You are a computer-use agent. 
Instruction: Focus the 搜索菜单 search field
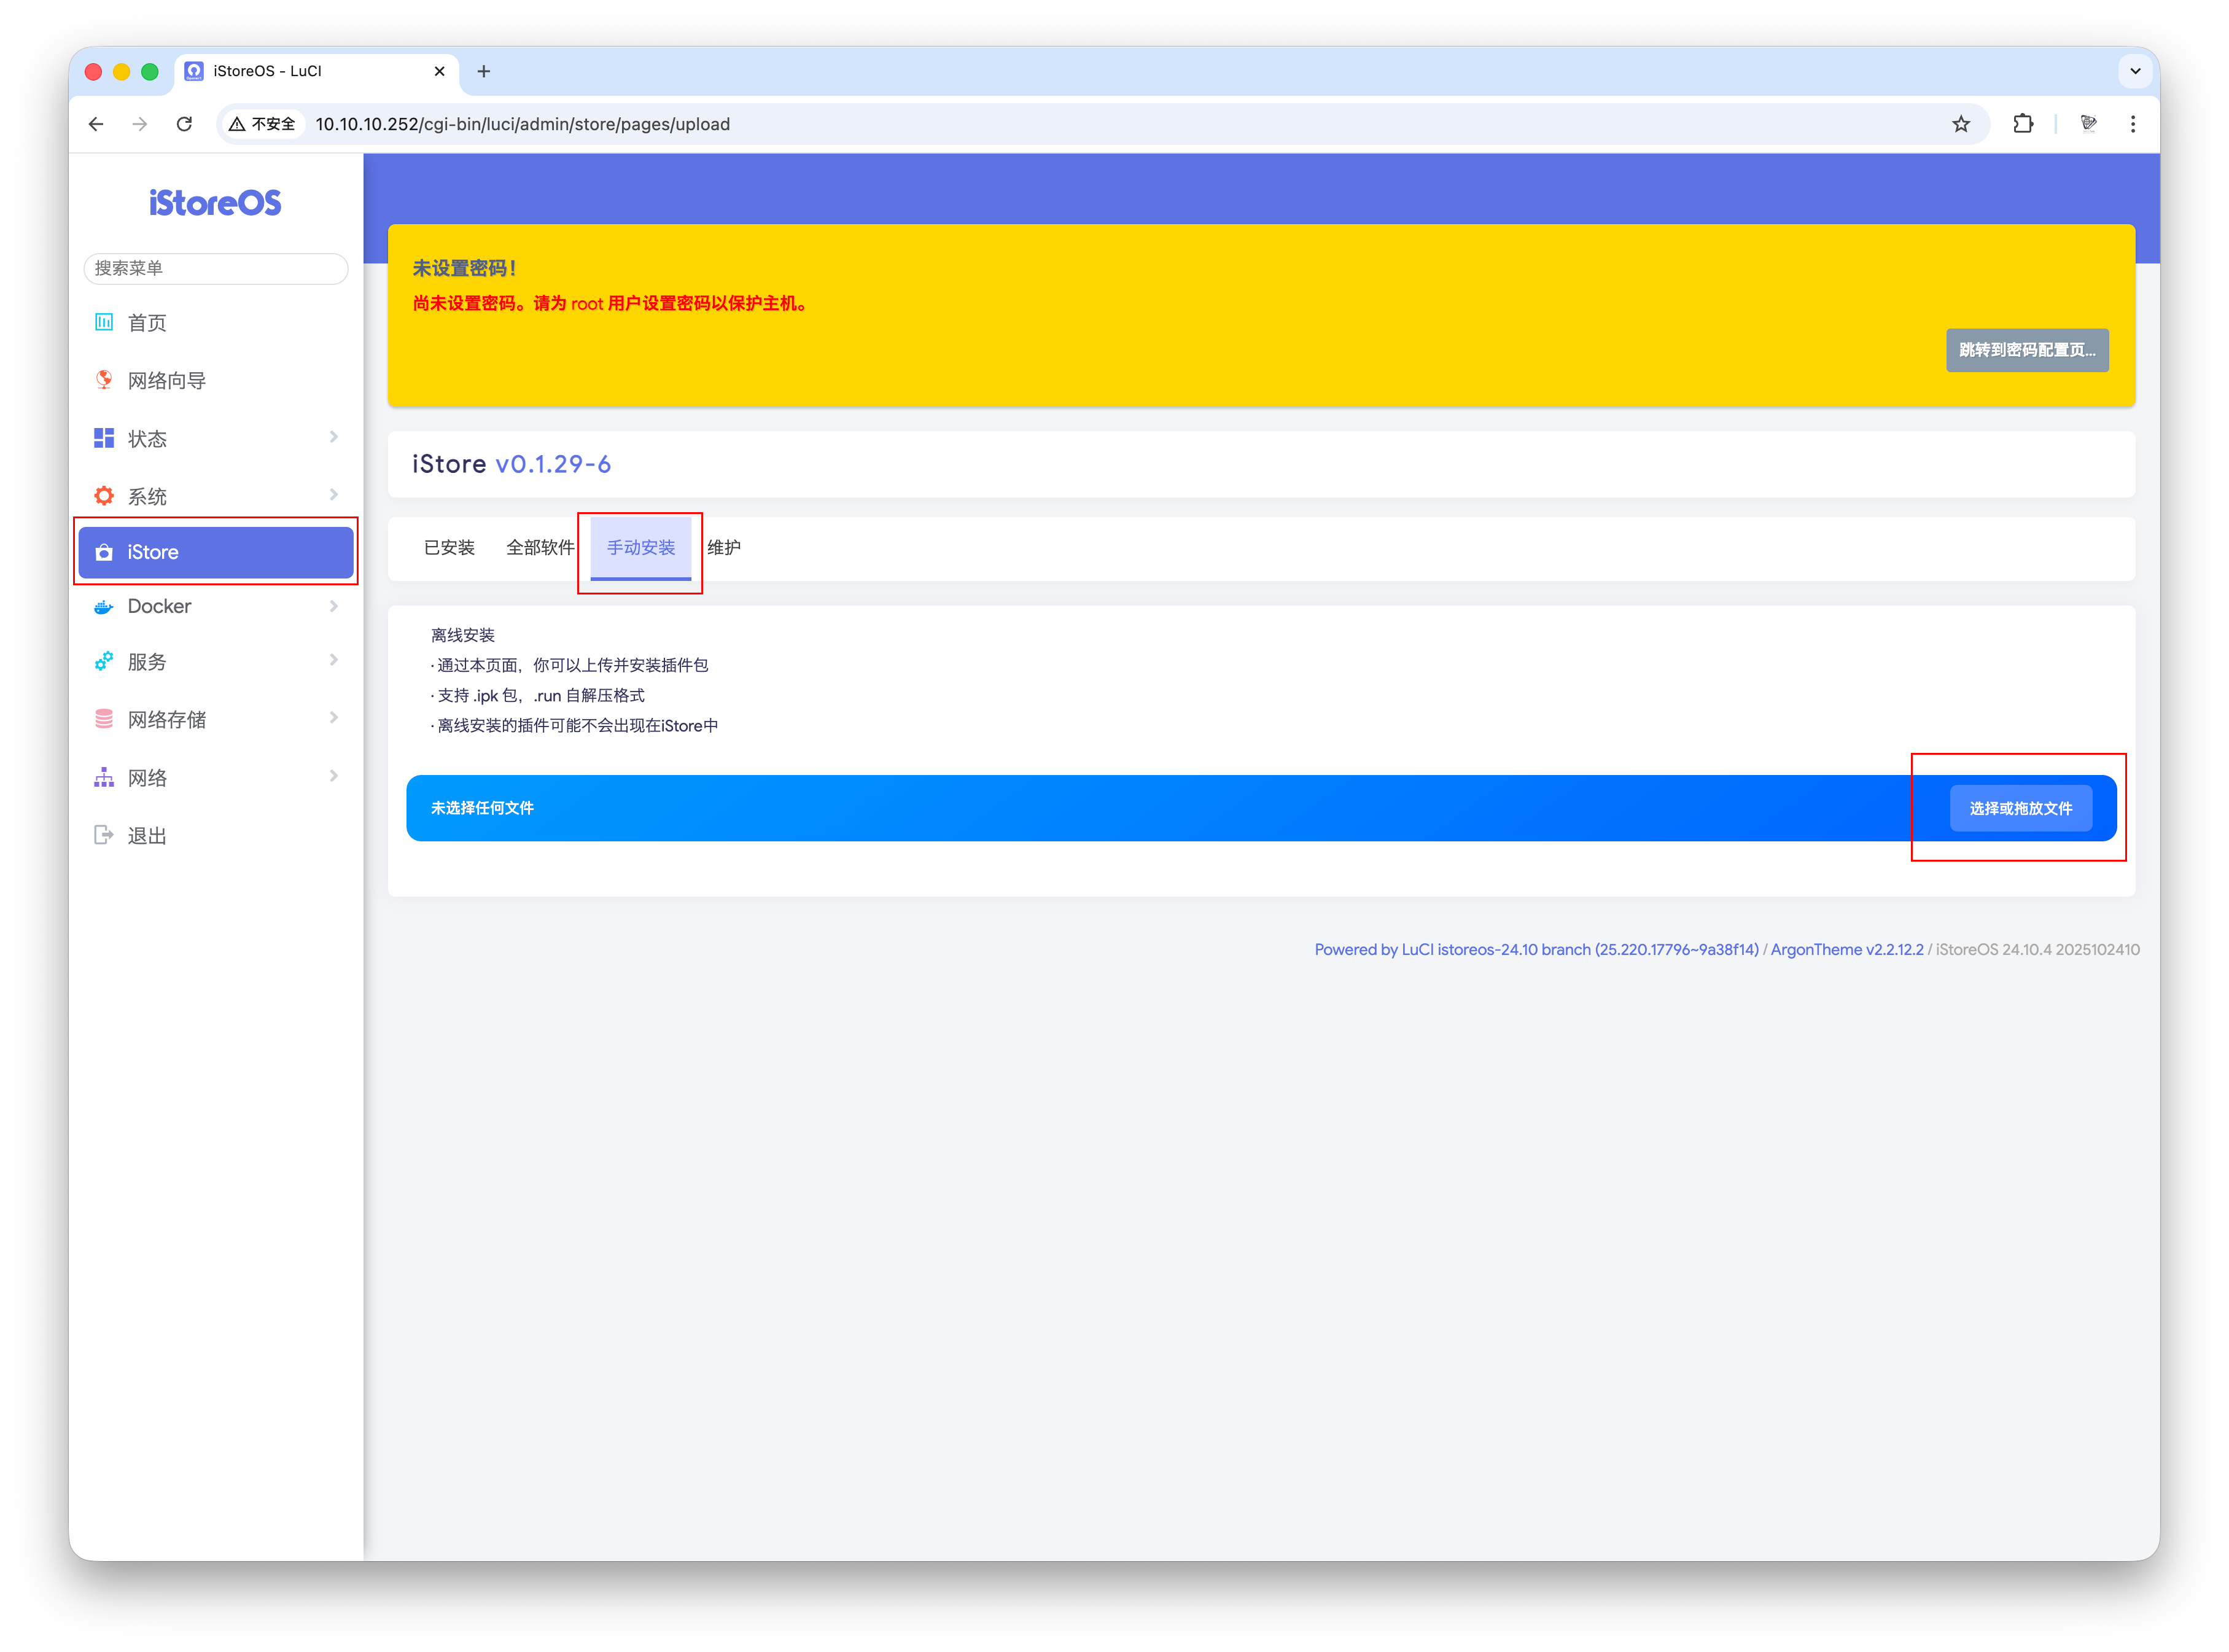[x=215, y=268]
